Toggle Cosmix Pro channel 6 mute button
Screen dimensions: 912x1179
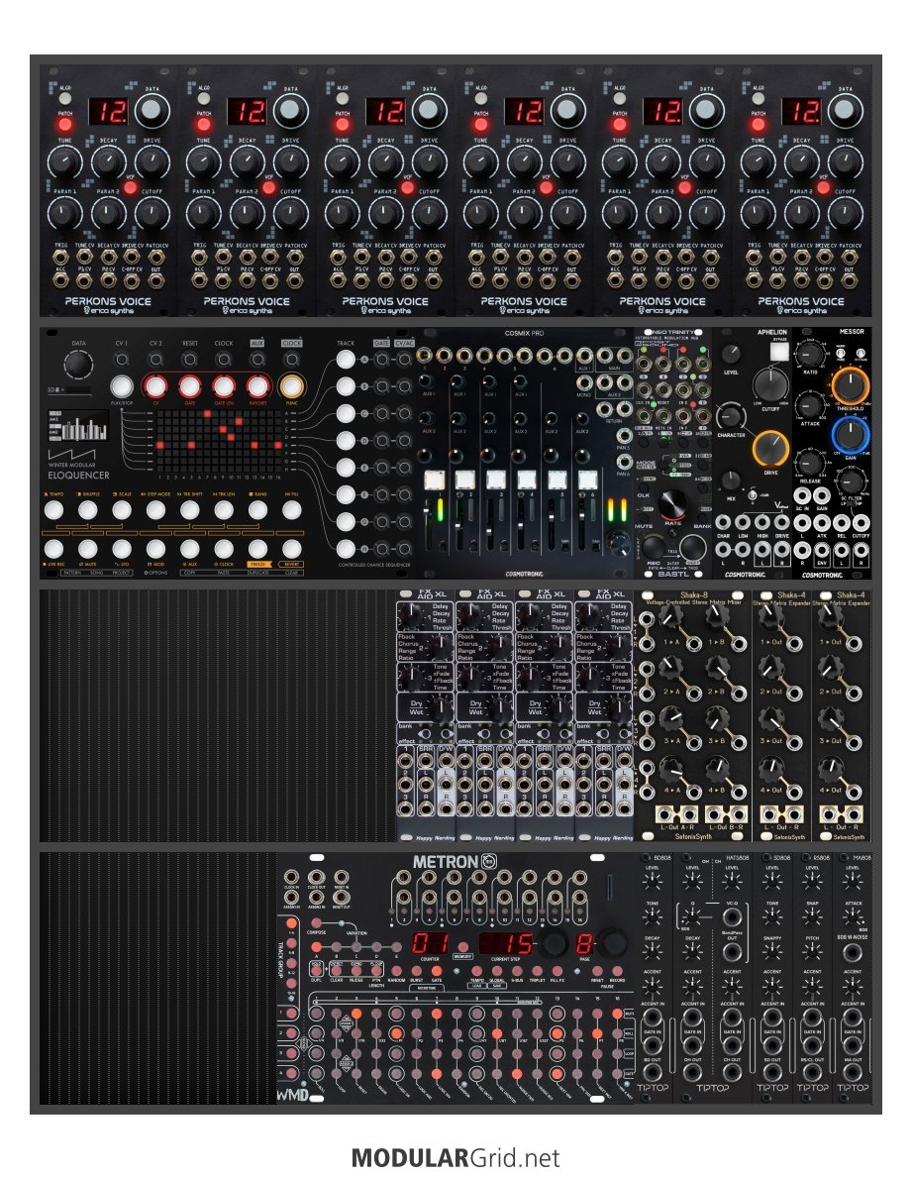587,480
